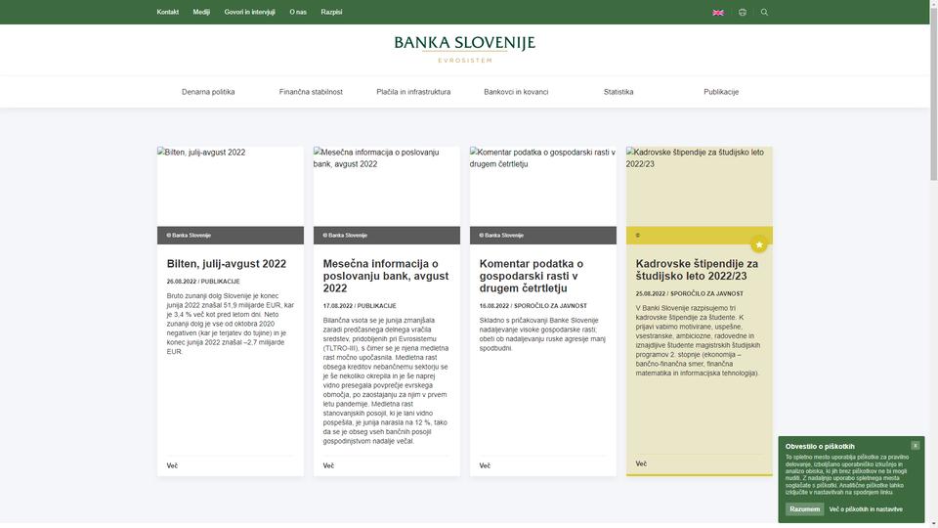Go to Govori in intervjuji
The height and width of the screenshot is (528, 938).
[249, 12]
